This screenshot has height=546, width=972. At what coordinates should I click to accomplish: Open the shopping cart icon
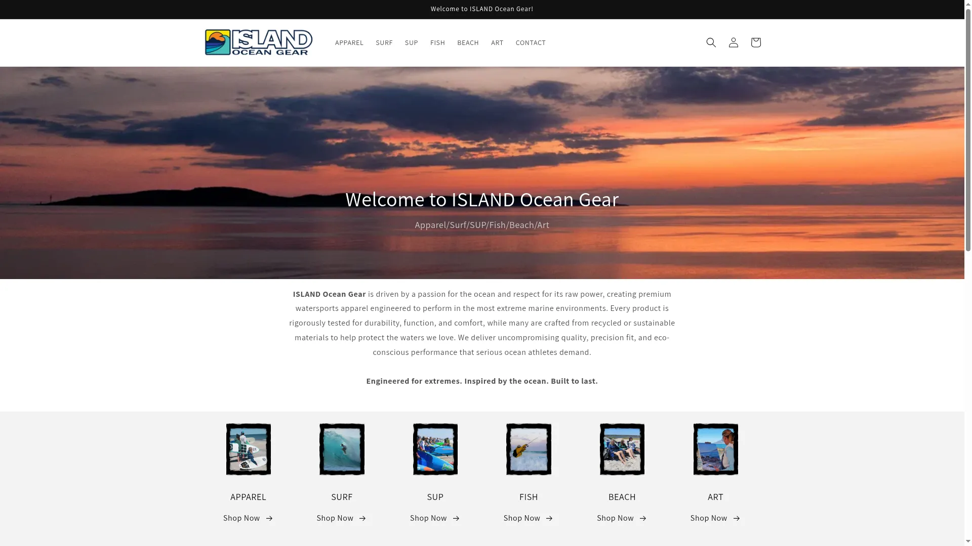coord(755,42)
